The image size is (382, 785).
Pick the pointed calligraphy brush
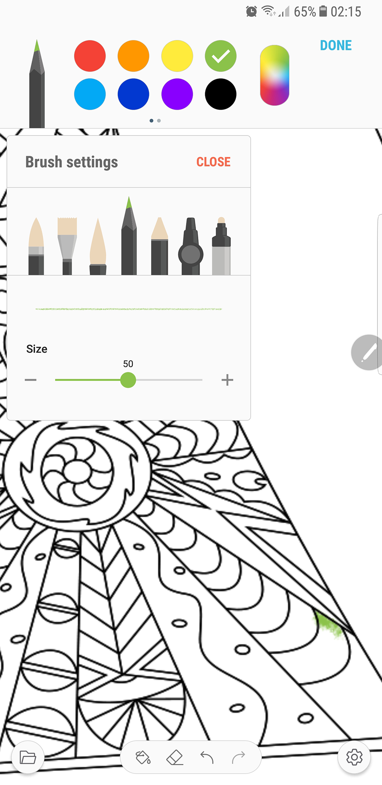pos(98,246)
